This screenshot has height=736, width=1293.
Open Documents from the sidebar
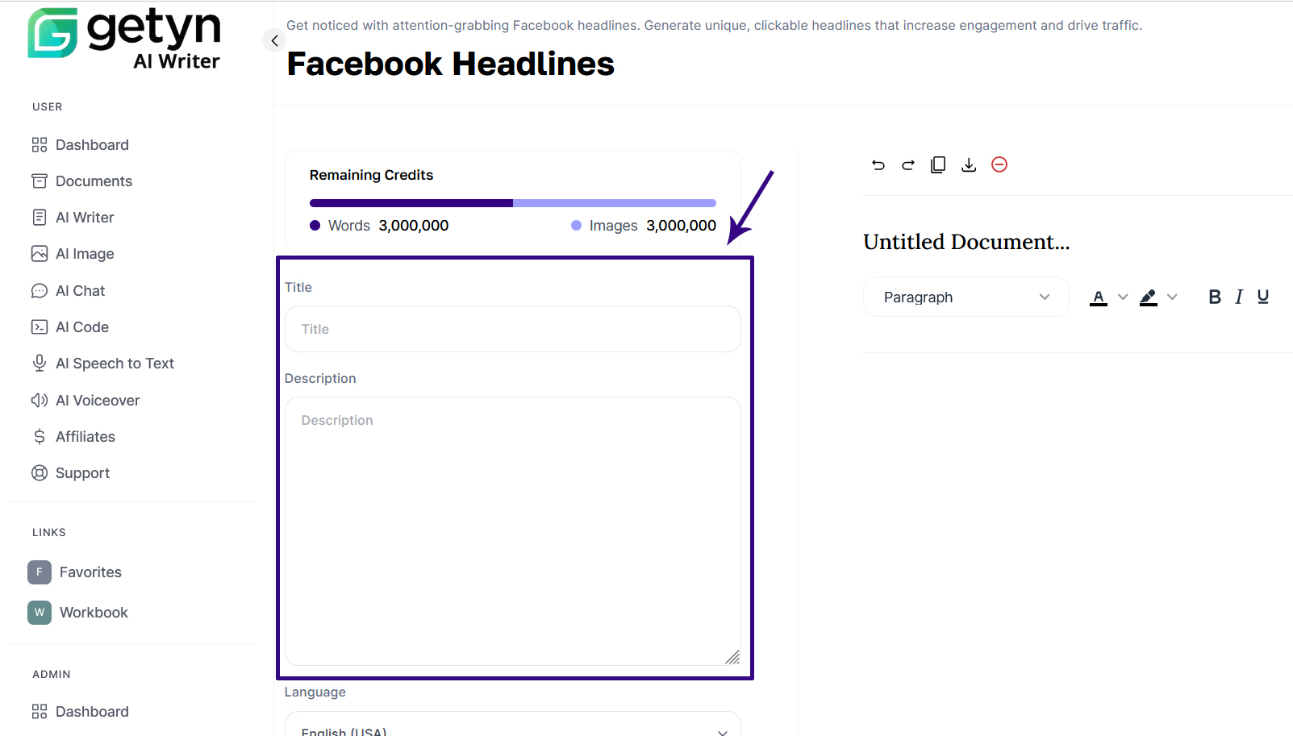click(94, 181)
